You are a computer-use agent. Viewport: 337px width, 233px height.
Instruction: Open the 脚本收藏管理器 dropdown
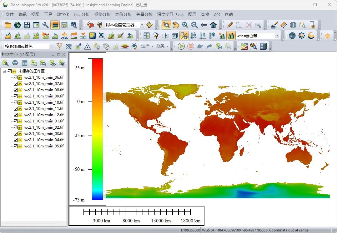[142, 25]
